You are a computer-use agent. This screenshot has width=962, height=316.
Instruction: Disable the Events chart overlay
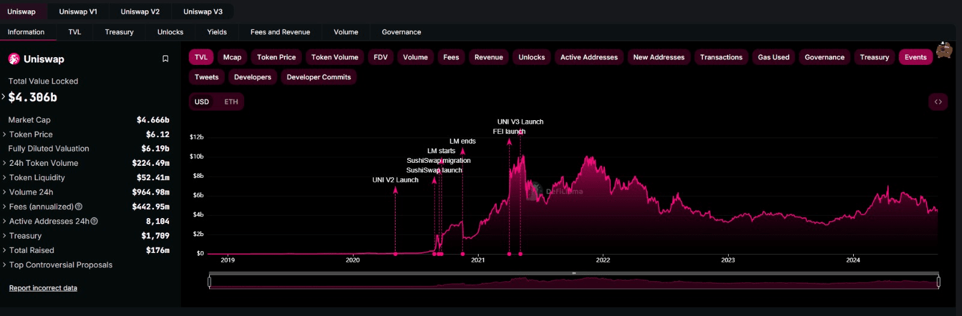[915, 57]
